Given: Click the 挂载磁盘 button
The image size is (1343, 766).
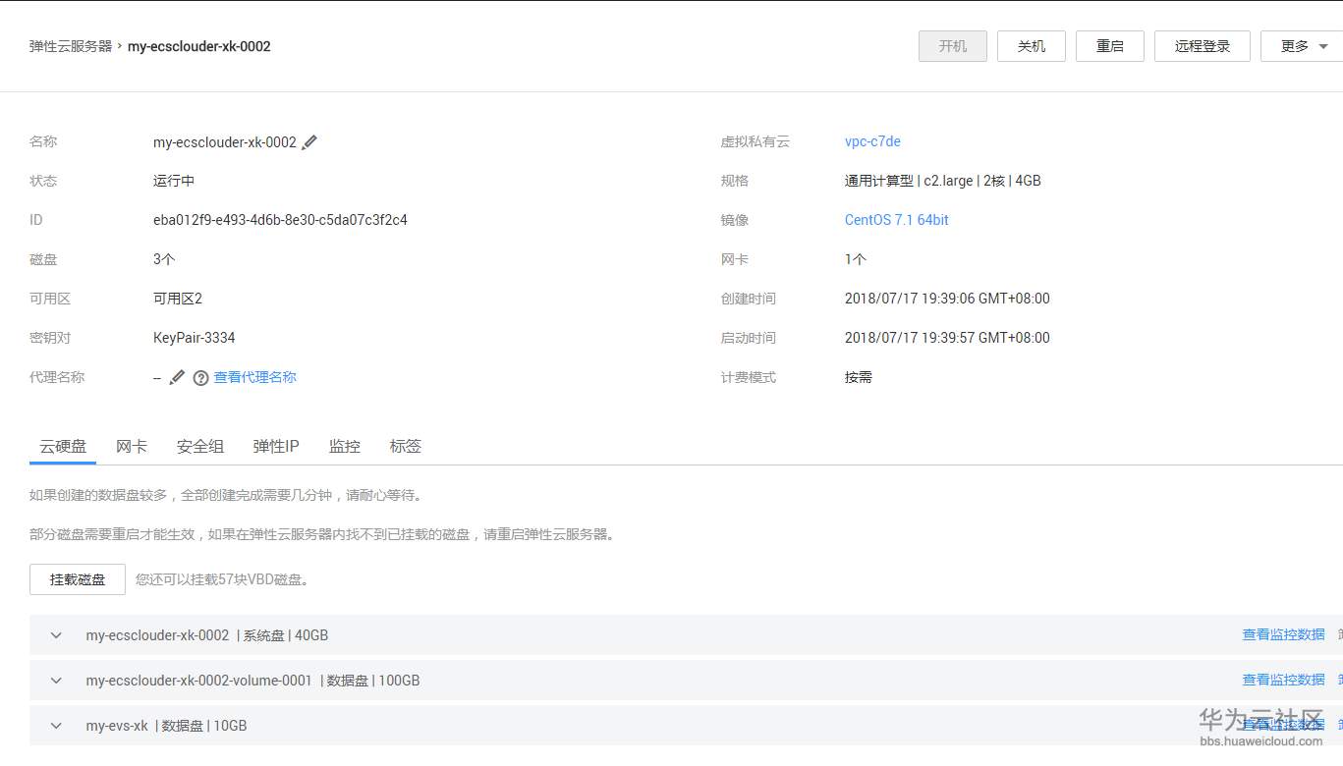Looking at the screenshot, I should (x=77, y=579).
